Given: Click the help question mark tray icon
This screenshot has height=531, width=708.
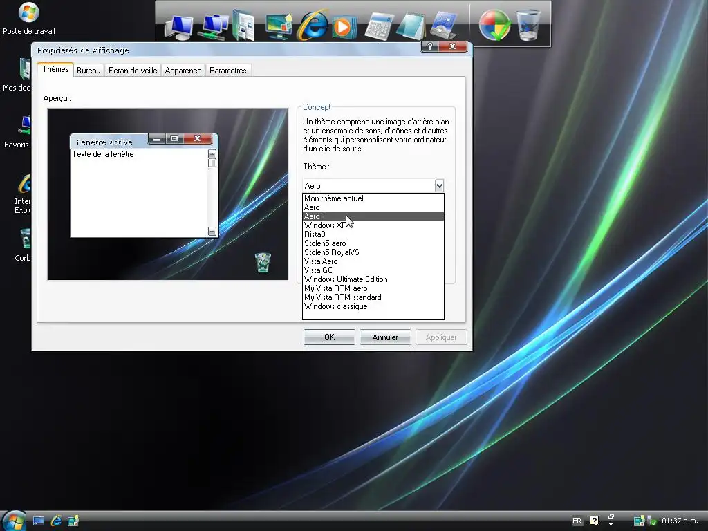Looking at the screenshot, I should coord(594,521).
